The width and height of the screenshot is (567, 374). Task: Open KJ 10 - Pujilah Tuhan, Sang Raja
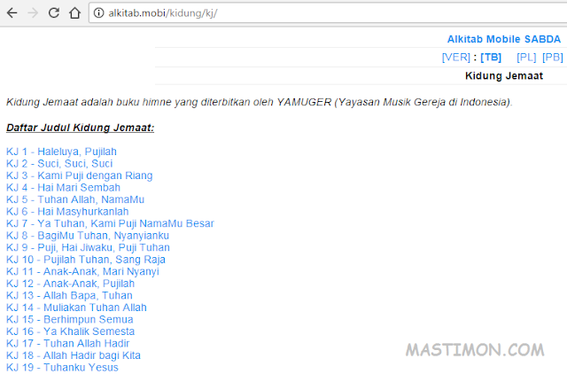point(86,260)
